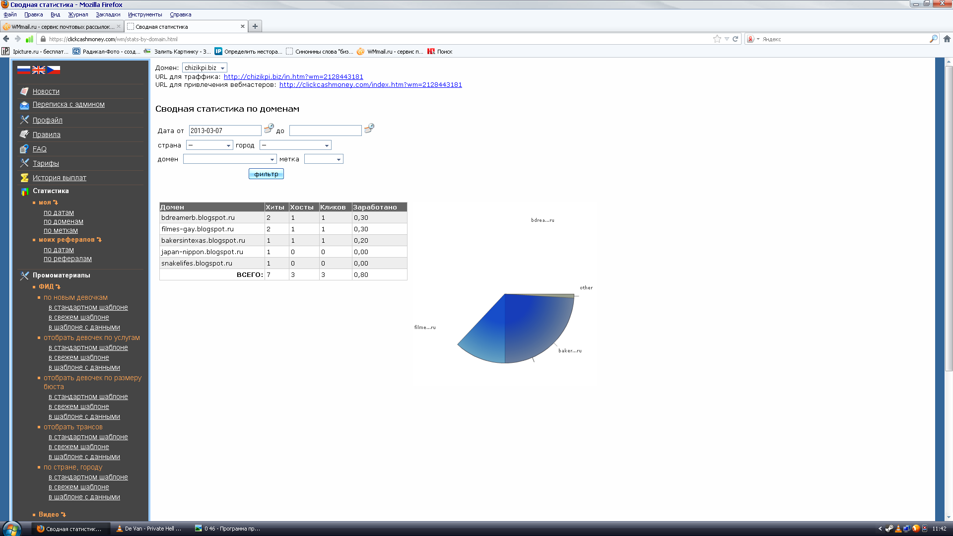Click into the до end date field
The height and width of the screenshot is (536, 953).
point(325,131)
